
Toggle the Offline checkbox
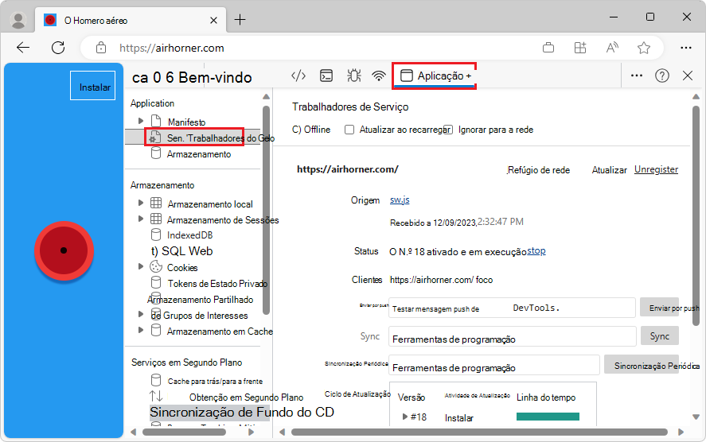point(296,130)
